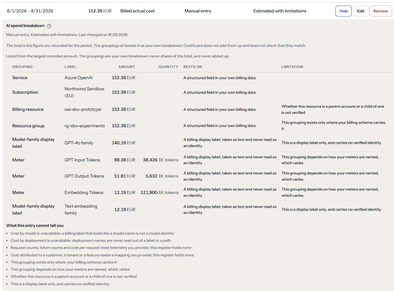Click the Manual entry header text
Viewport: 394px width, 293px height.
pos(198,11)
